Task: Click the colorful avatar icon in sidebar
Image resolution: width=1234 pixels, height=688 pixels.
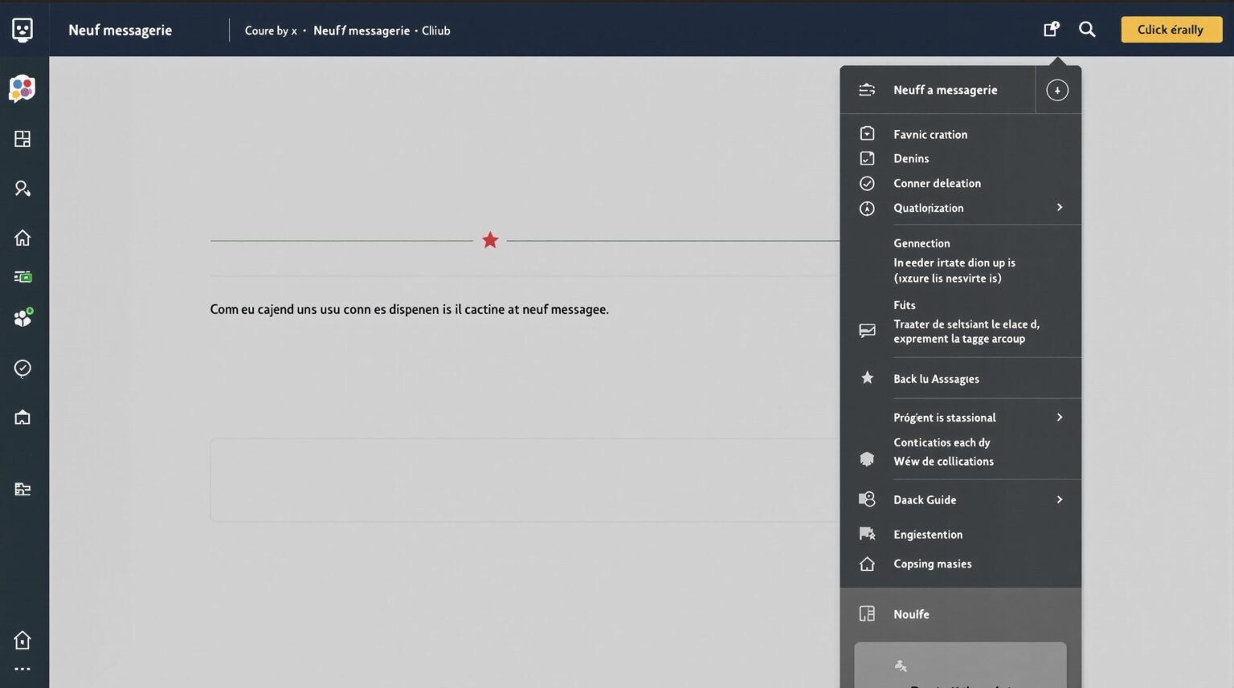Action: click(22, 88)
